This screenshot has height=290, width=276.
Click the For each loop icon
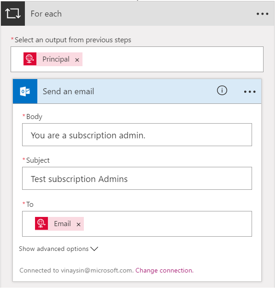[x=13, y=13]
